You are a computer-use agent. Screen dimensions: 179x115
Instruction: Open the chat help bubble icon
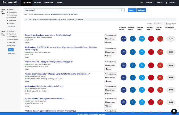point(174,111)
